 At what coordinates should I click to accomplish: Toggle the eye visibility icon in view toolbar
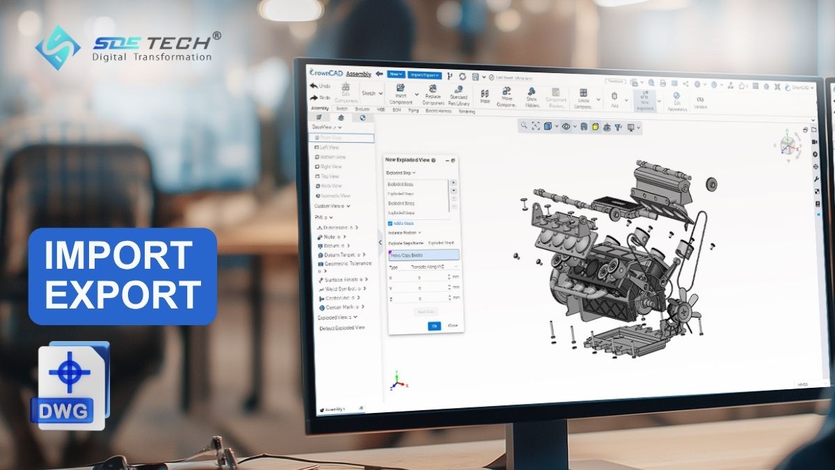(566, 127)
